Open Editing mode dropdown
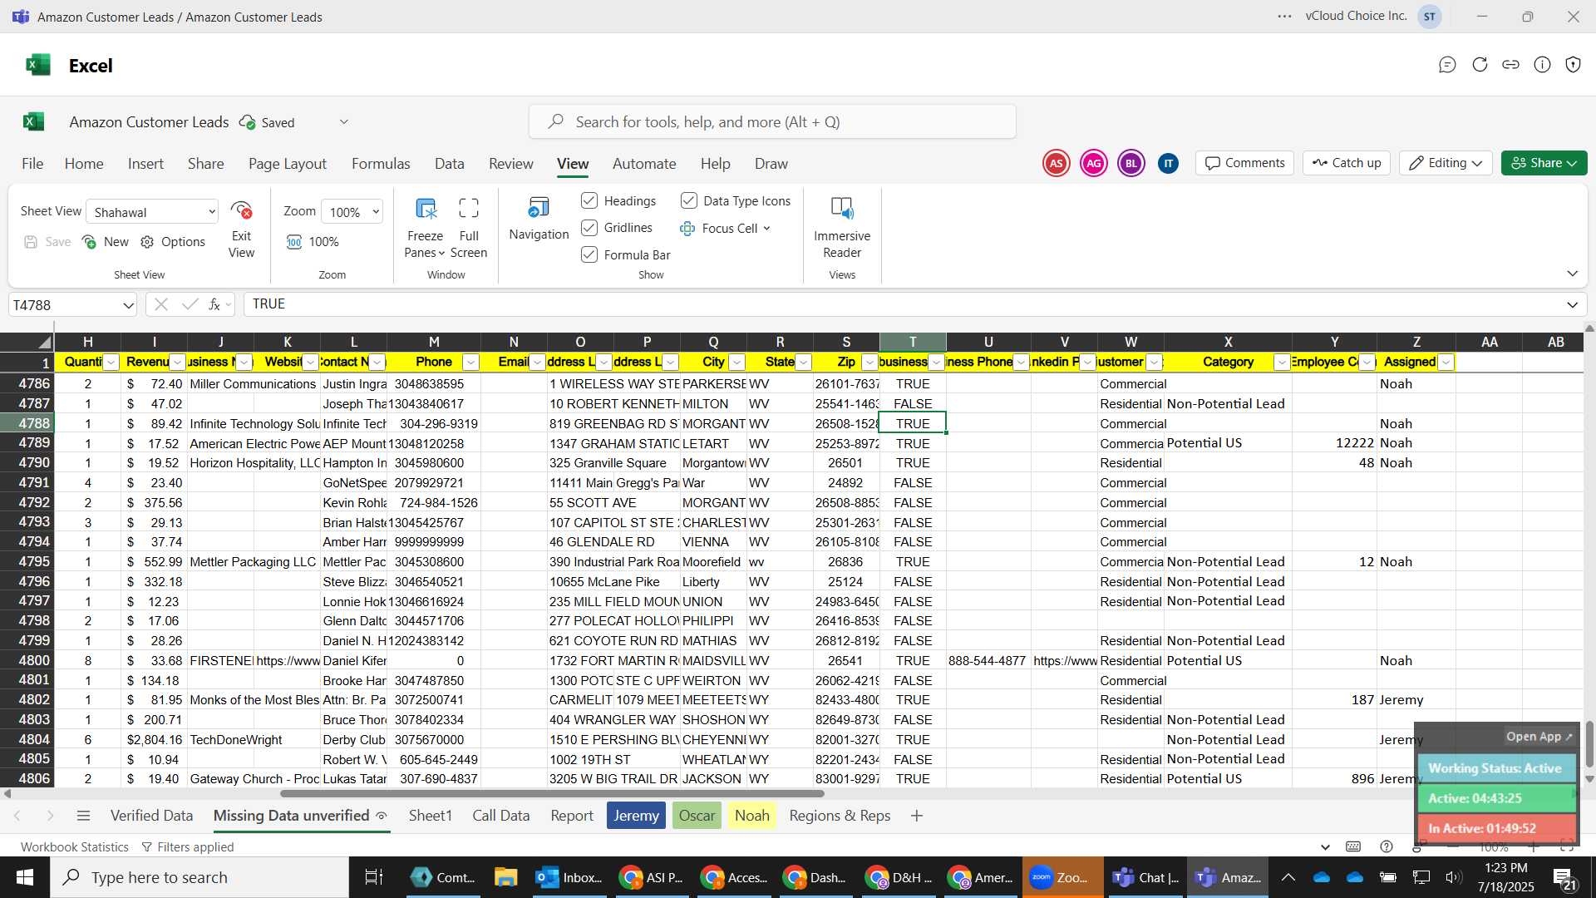The height and width of the screenshot is (898, 1596). [1446, 163]
